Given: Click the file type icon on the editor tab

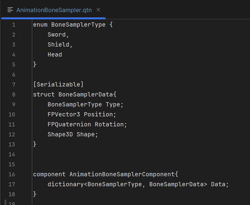Looking at the screenshot, I should 10,10.
